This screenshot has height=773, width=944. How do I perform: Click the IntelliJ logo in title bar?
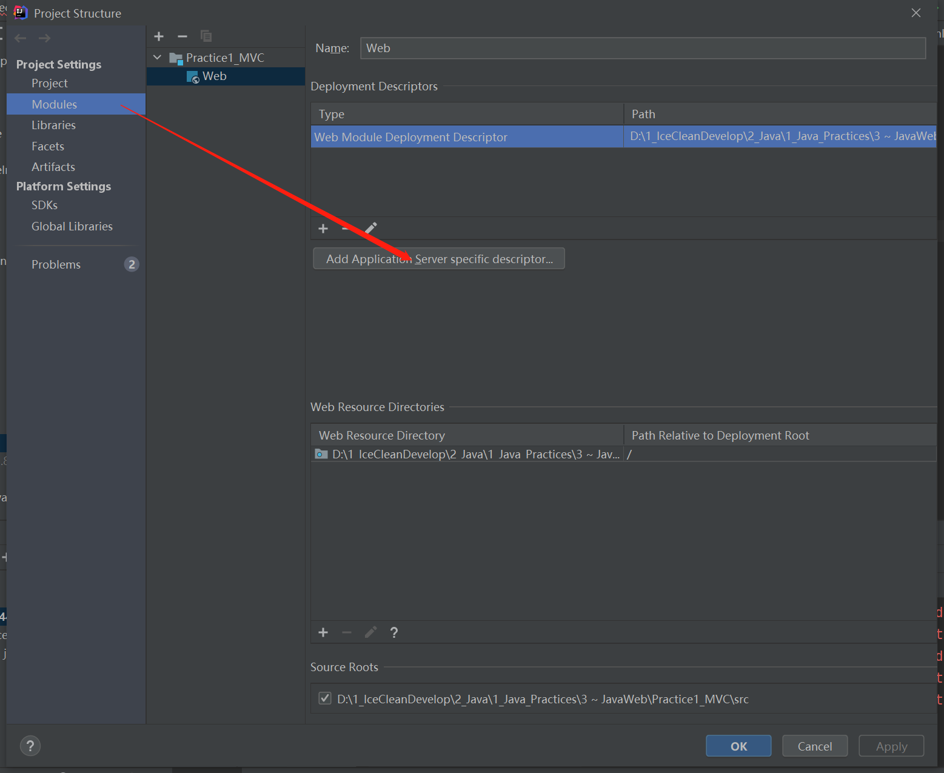click(x=21, y=13)
